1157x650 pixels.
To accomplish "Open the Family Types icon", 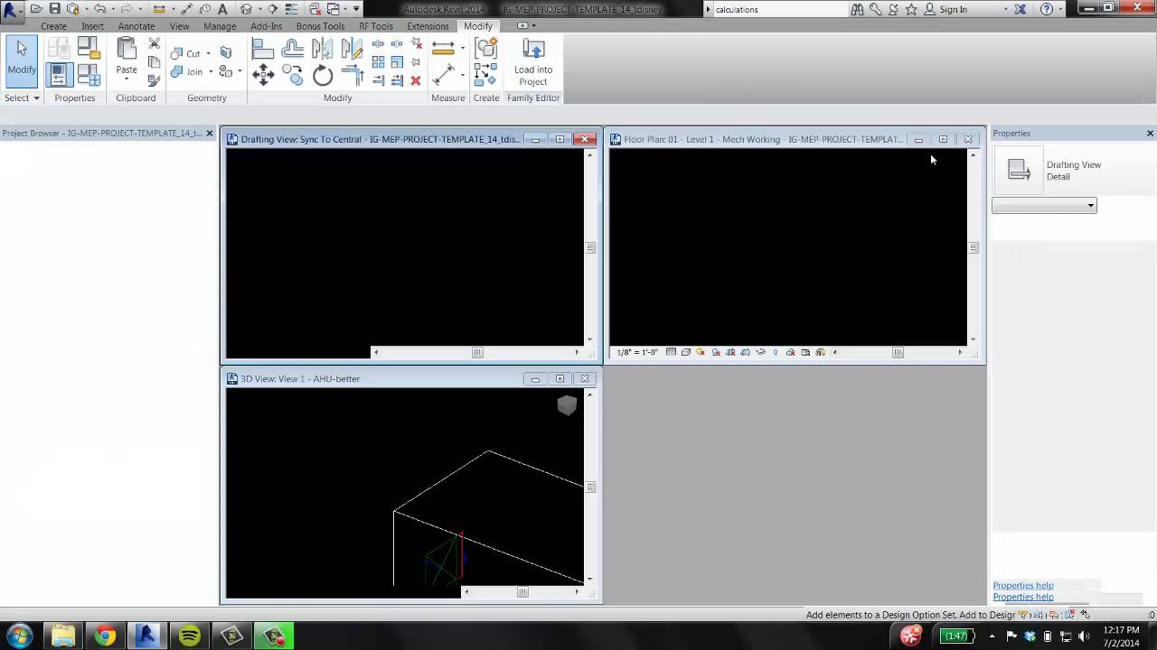I will 89,74.
